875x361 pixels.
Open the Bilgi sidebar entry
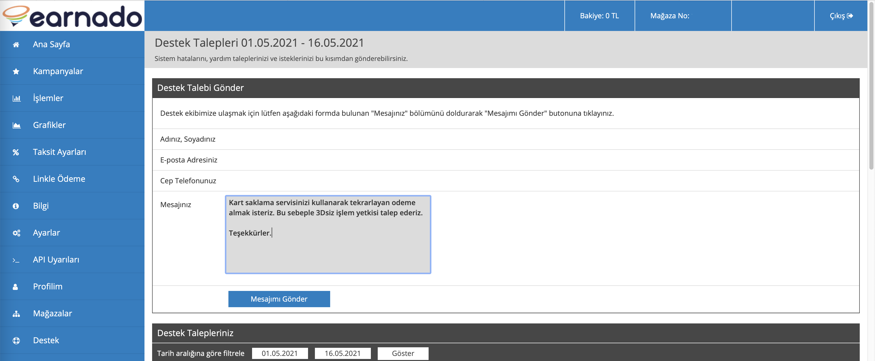point(72,206)
